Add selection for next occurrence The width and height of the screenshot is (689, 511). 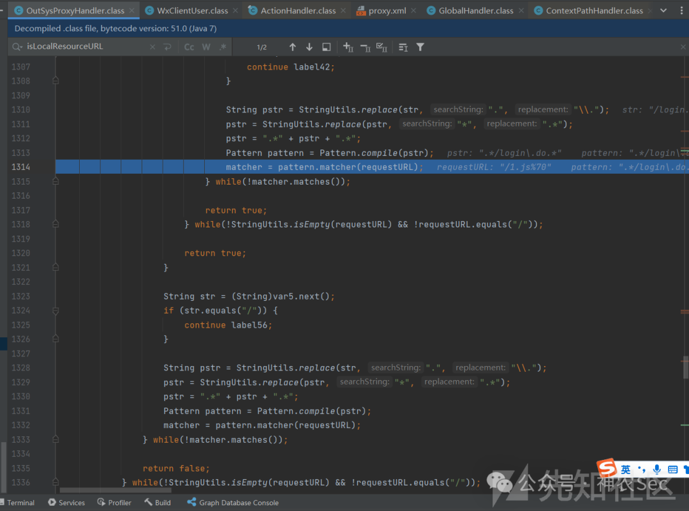pyautogui.click(x=348, y=47)
